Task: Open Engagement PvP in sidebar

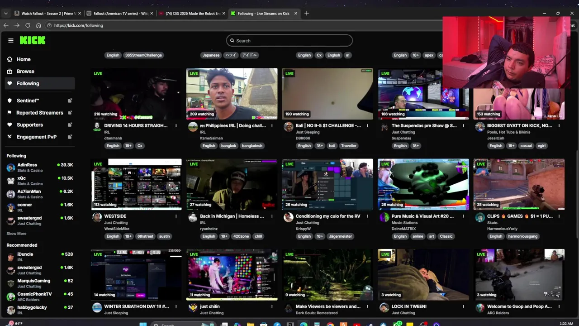Action: point(37,137)
